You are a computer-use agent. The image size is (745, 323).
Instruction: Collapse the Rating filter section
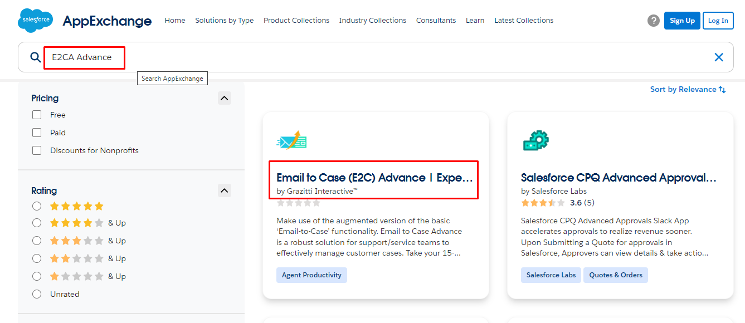coord(224,191)
